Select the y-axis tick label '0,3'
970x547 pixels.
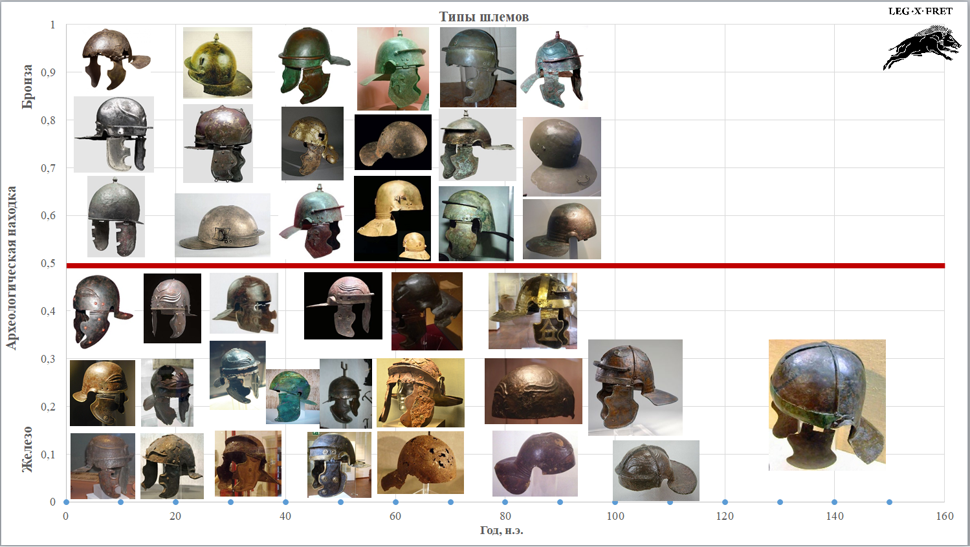(x=49, y=359)
